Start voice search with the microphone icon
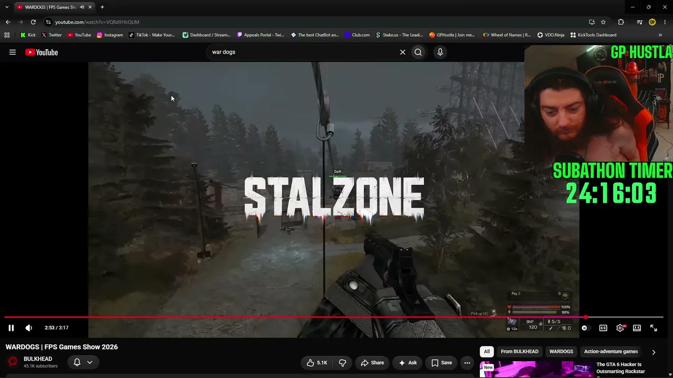 [440, 52]
